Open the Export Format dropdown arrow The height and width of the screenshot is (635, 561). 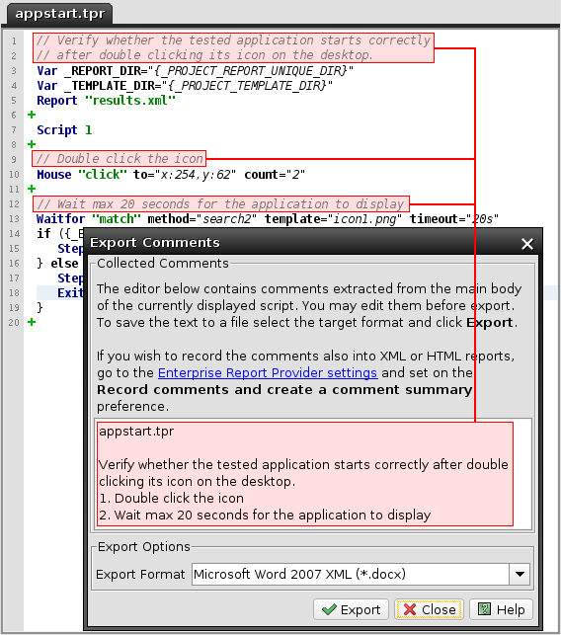point(520,574)
